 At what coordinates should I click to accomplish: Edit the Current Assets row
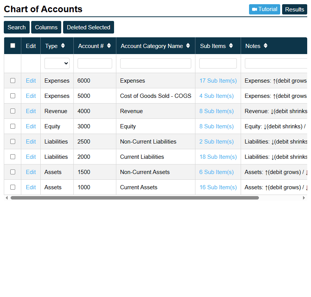click(x=31, y=187)
